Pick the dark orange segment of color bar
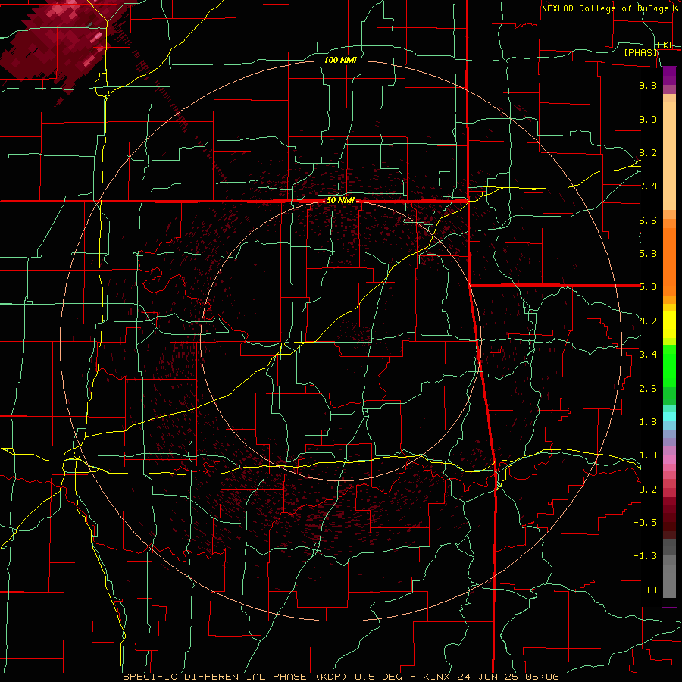 (x=669, y=261)
